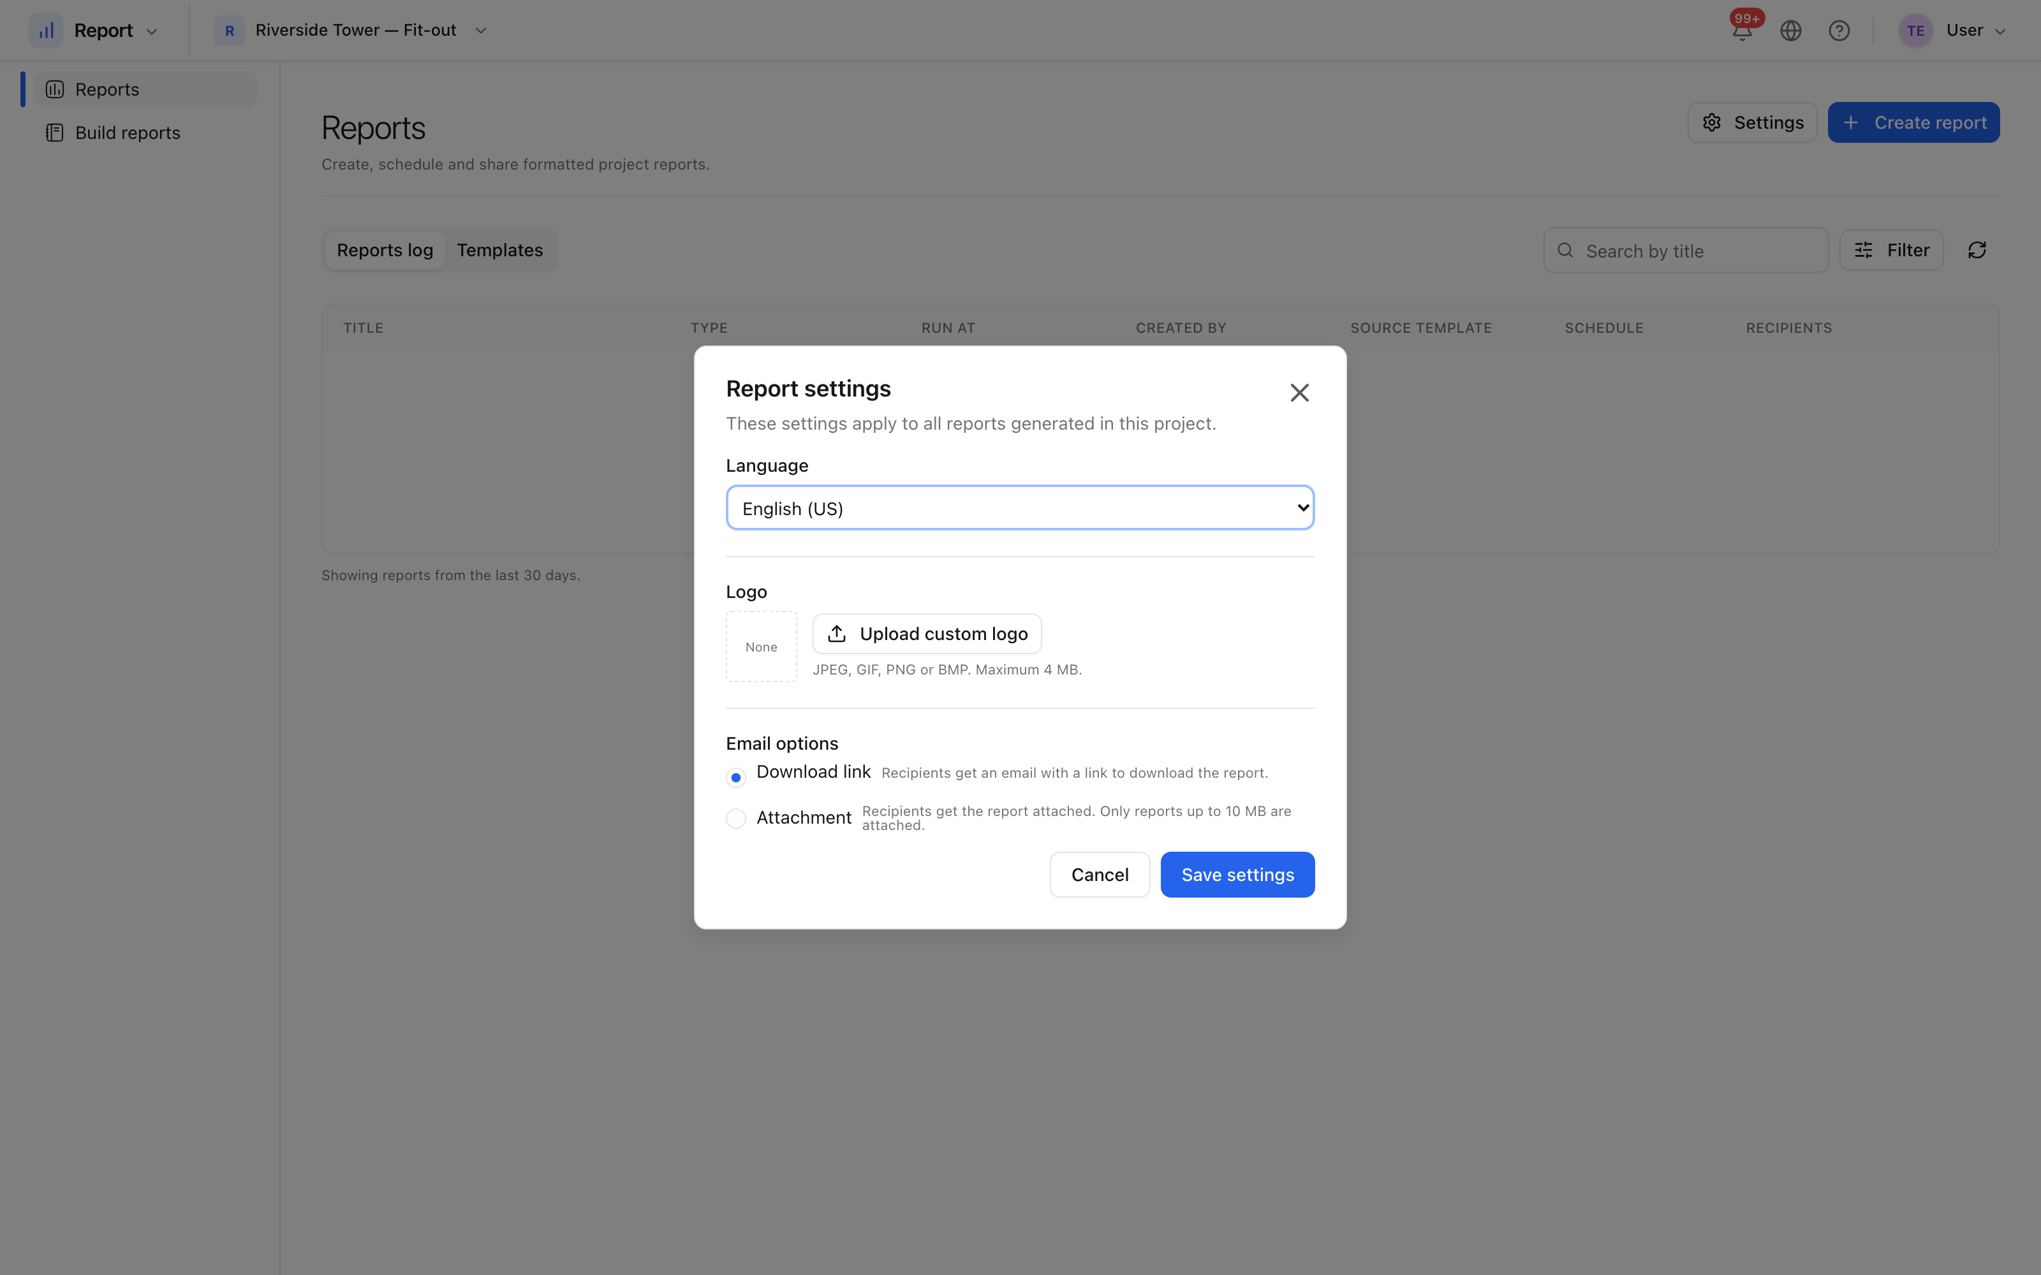This screenshot has width=2041, height=1275.
Task: Click Upload custom logo button
Action: (x=926, y=633)
